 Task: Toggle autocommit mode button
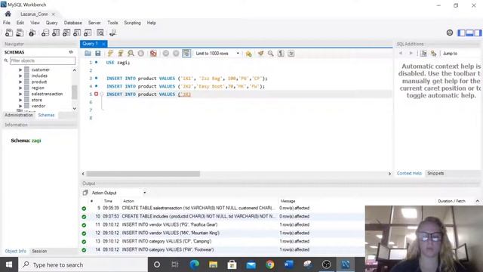(186, 54)
